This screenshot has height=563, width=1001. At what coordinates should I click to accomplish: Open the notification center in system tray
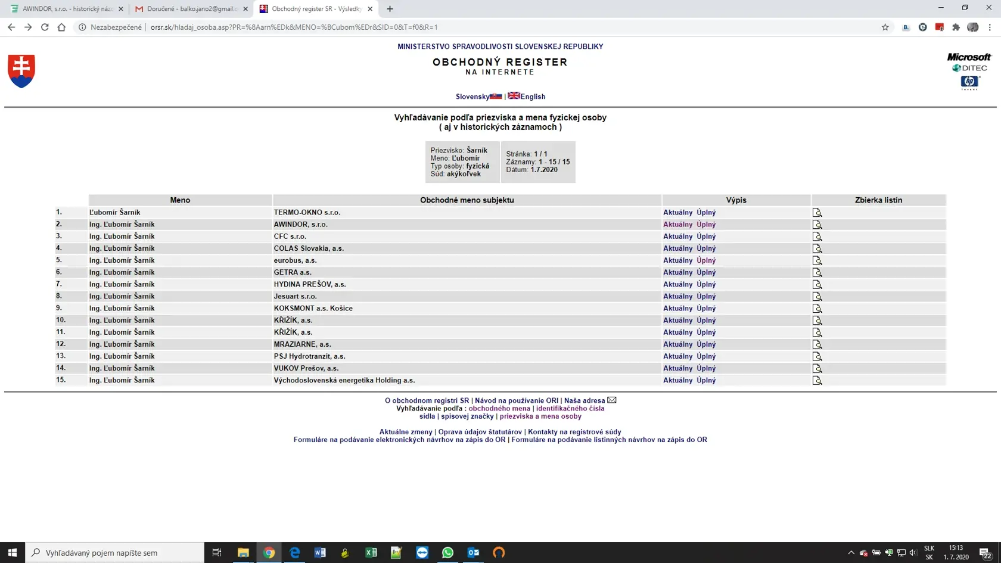click(x=986, y=552)
